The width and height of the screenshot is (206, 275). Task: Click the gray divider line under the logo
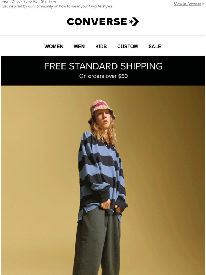(x=103, y=36)
